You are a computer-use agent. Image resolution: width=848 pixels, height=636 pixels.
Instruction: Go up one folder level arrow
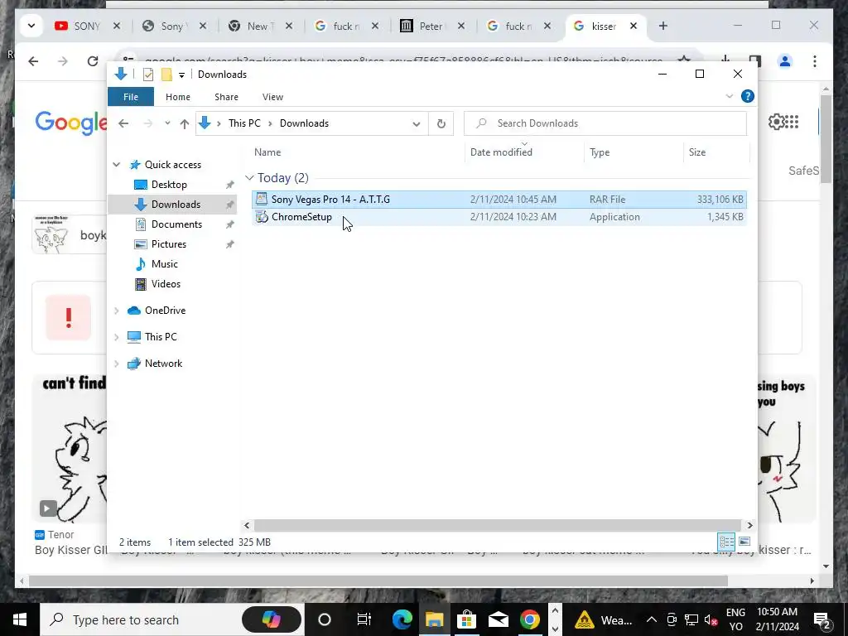click(x=185, y=124)
